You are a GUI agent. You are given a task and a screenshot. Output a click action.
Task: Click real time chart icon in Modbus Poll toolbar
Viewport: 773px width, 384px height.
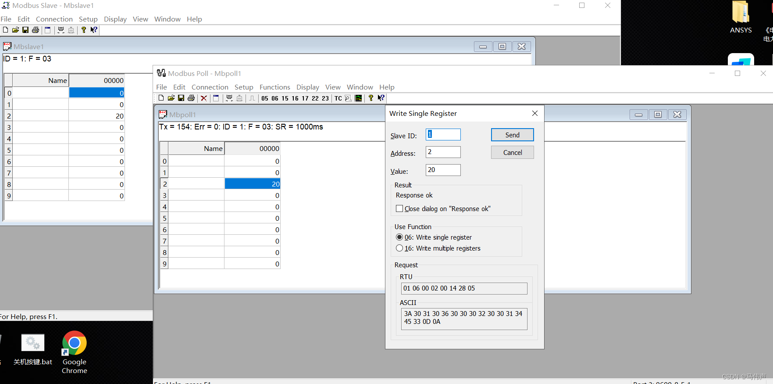pyautogui.click(x=358, y=98)
